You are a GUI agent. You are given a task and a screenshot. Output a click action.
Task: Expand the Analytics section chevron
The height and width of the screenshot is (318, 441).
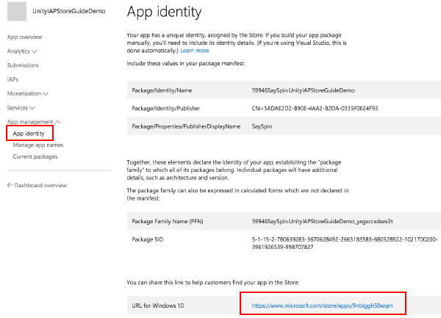34,51
